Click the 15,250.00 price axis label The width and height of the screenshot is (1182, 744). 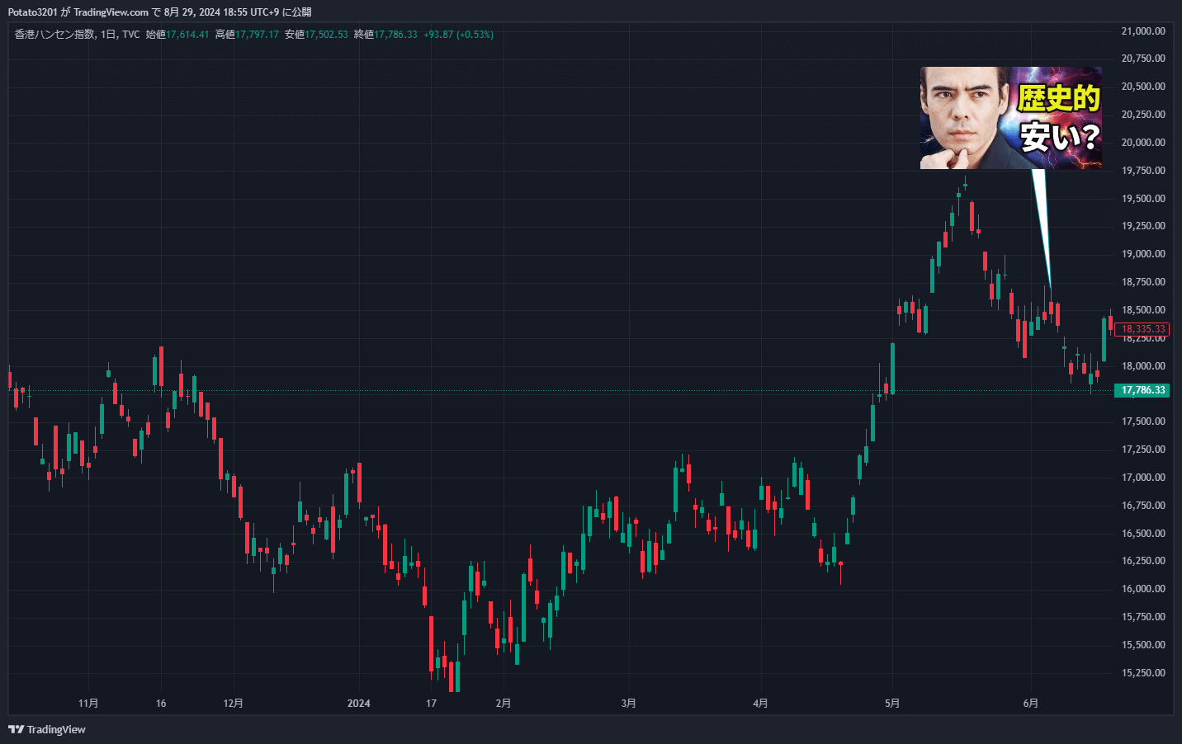[x=1143, y=673]
